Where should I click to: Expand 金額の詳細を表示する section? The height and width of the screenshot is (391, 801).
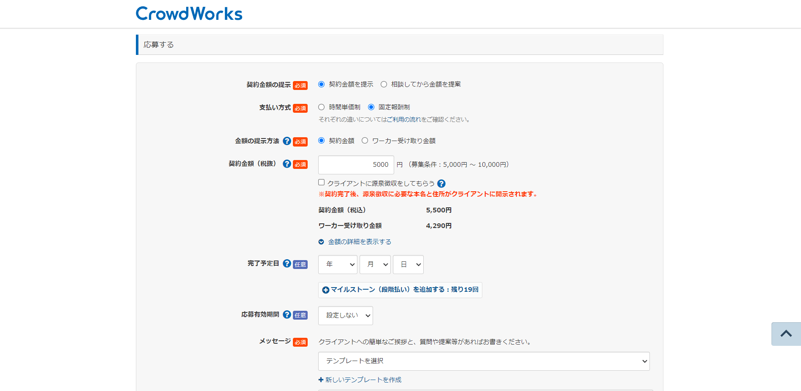click(x=359, y=242)
